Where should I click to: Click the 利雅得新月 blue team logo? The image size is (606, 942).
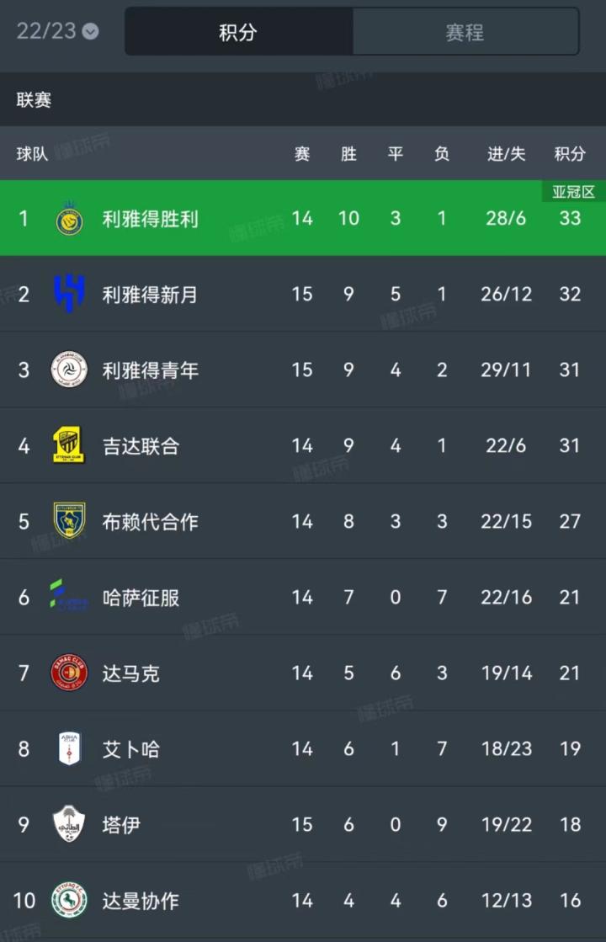pos(69,294)
